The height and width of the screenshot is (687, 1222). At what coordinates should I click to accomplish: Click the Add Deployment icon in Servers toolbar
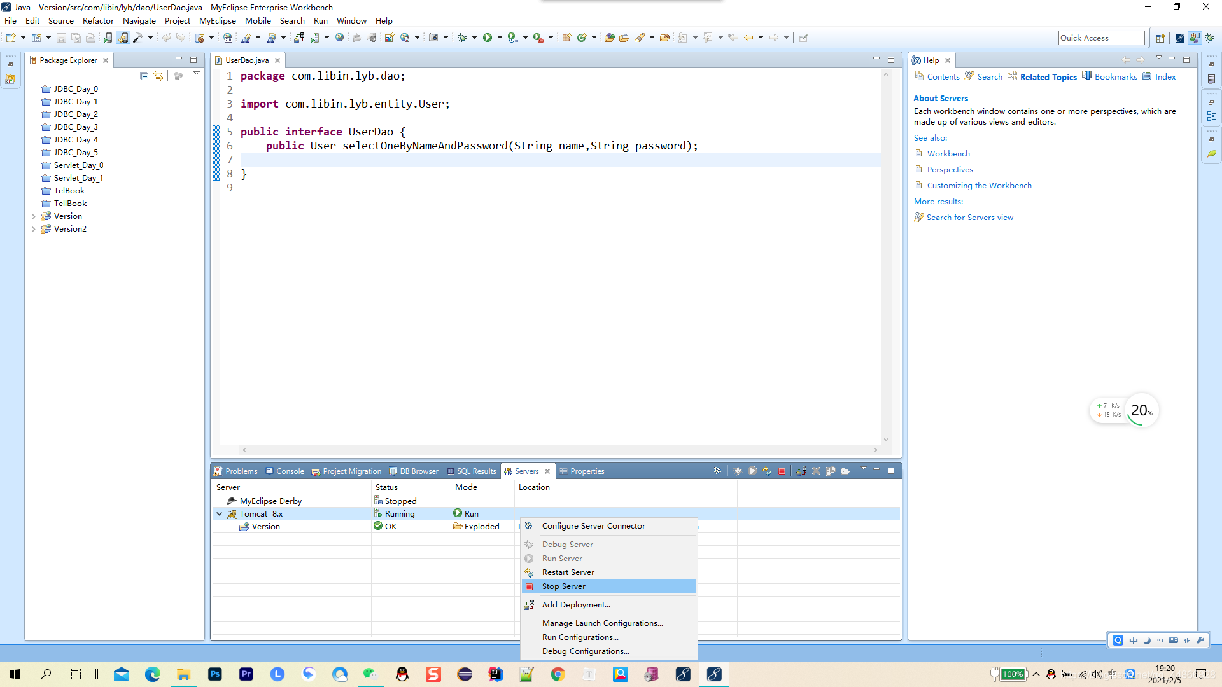pos(801,471)
